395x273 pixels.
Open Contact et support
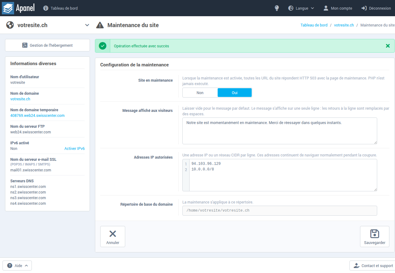click(x=372, y=266)
